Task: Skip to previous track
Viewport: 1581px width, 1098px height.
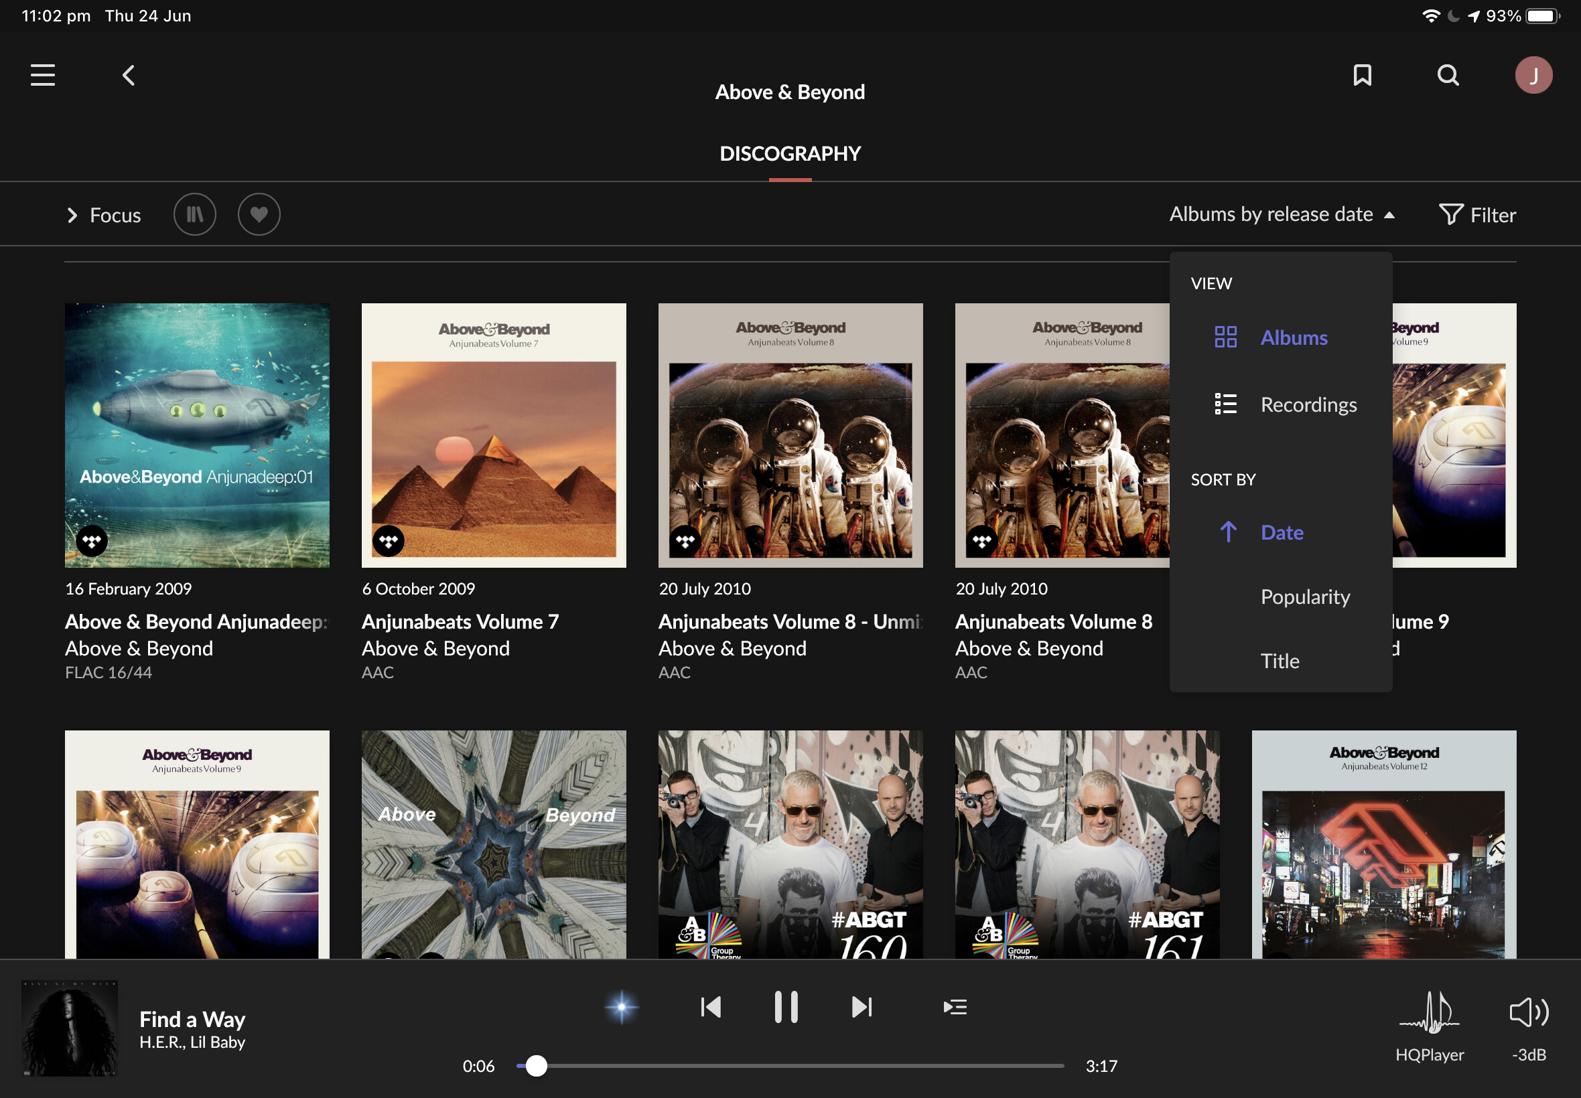Action: coord(710,1007)
